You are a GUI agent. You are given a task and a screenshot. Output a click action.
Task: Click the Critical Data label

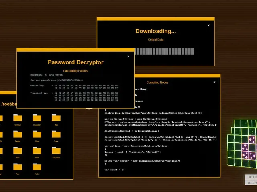click(x=156, y=40)
